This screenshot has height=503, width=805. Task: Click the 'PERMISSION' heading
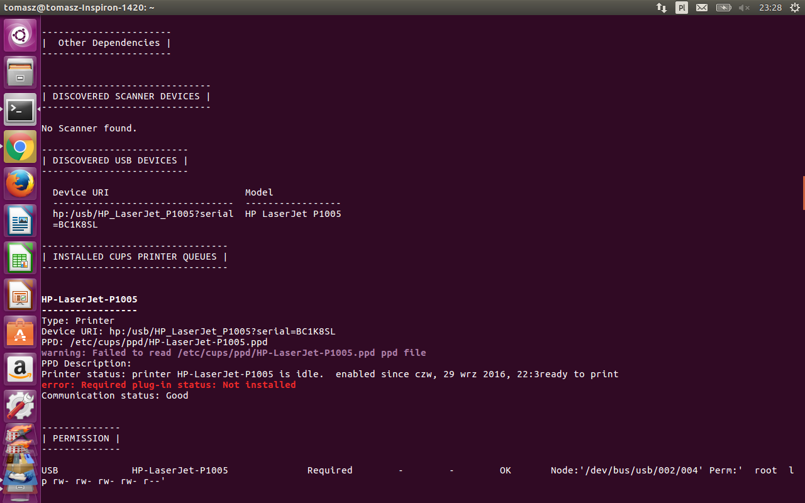tap(80, 438)
